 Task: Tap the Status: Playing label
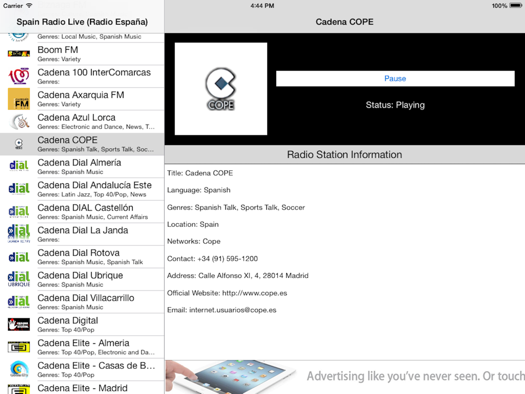[x=395, y=105]
